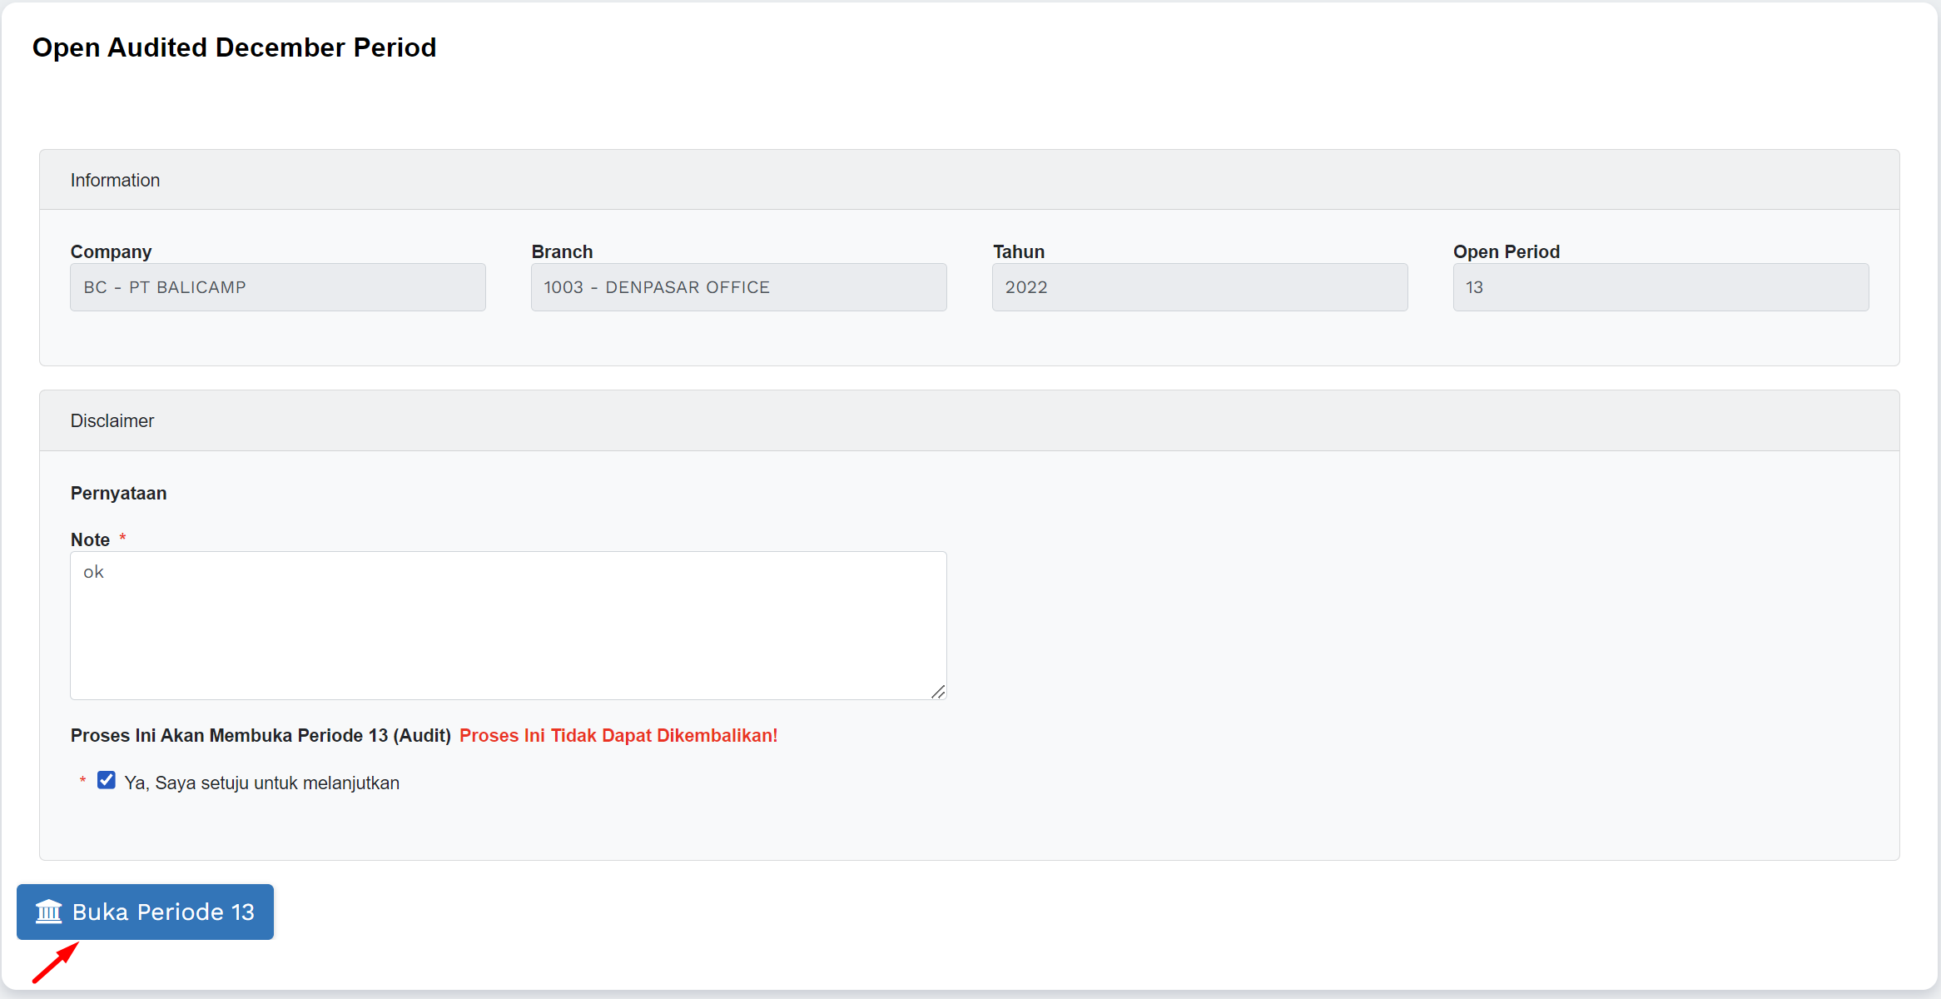1941x999 pixels.
Task: Click the Open Period field label
Action: click(x=1506, y=251)
